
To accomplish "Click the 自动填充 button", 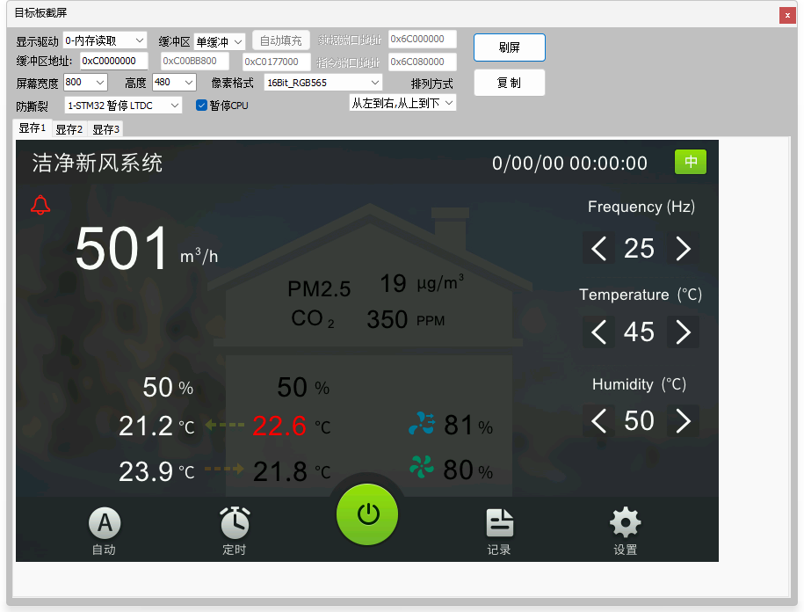I will click(x=280, y=40).
